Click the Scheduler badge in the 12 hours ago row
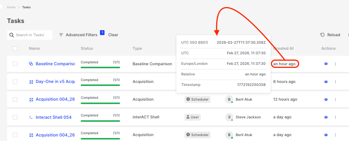Viewport: 349px width, 141px height. click(x=197, y=99)
